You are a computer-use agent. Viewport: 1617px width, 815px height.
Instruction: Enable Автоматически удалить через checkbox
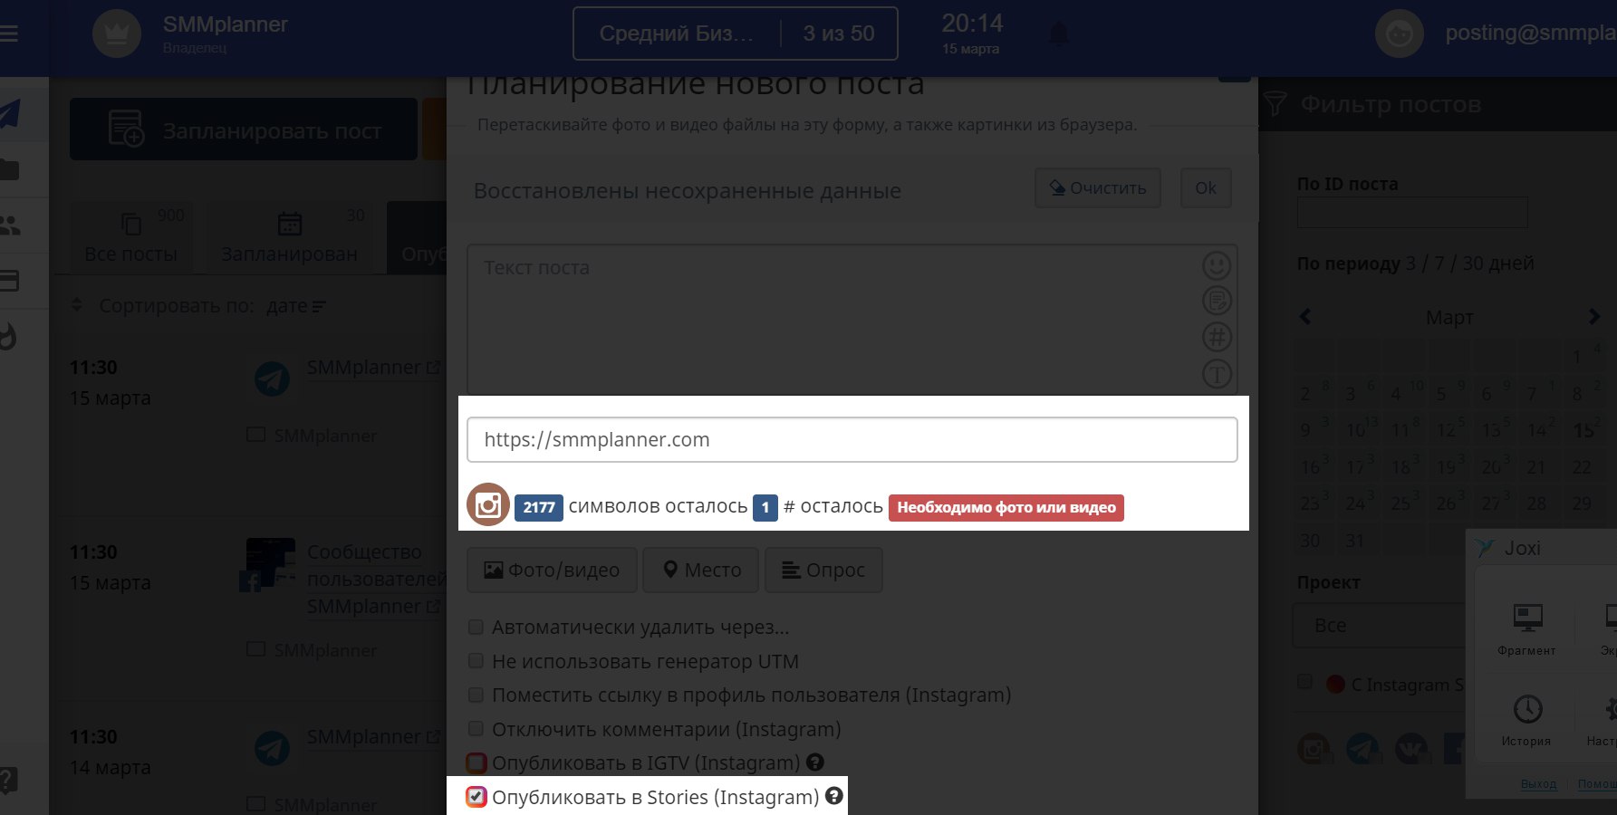[x=476, y=627]
